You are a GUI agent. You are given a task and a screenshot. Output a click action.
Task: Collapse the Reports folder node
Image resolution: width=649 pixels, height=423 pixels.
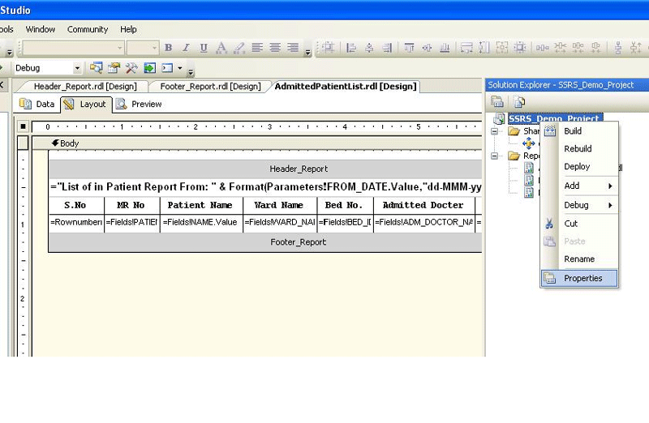[494, 156]
